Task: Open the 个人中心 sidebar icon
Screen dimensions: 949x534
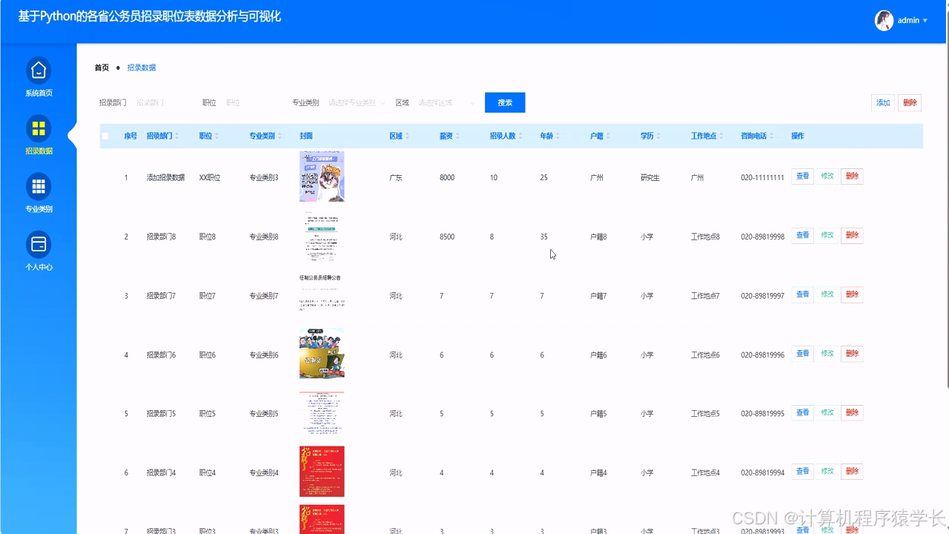Action: pyautogui.click(x=39, y=244)
